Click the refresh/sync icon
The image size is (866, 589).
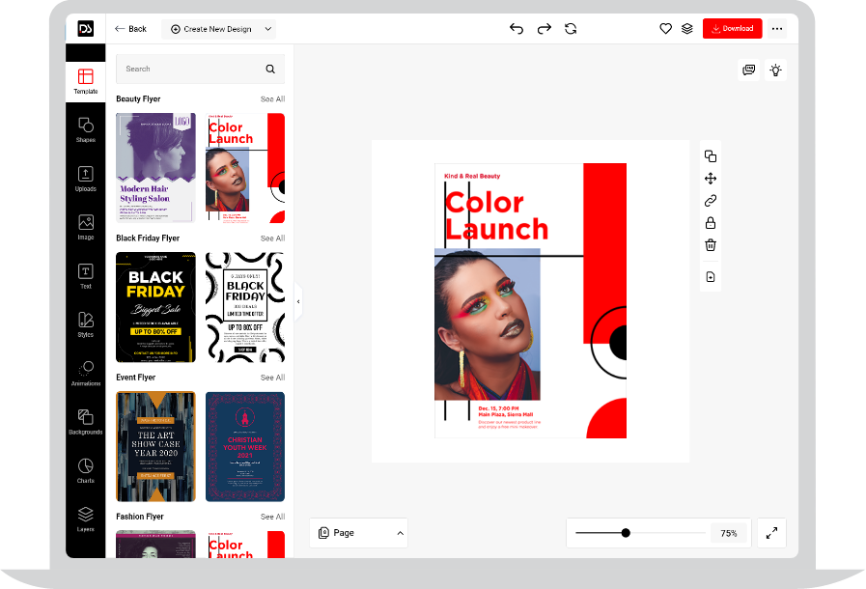pos(571,29)
